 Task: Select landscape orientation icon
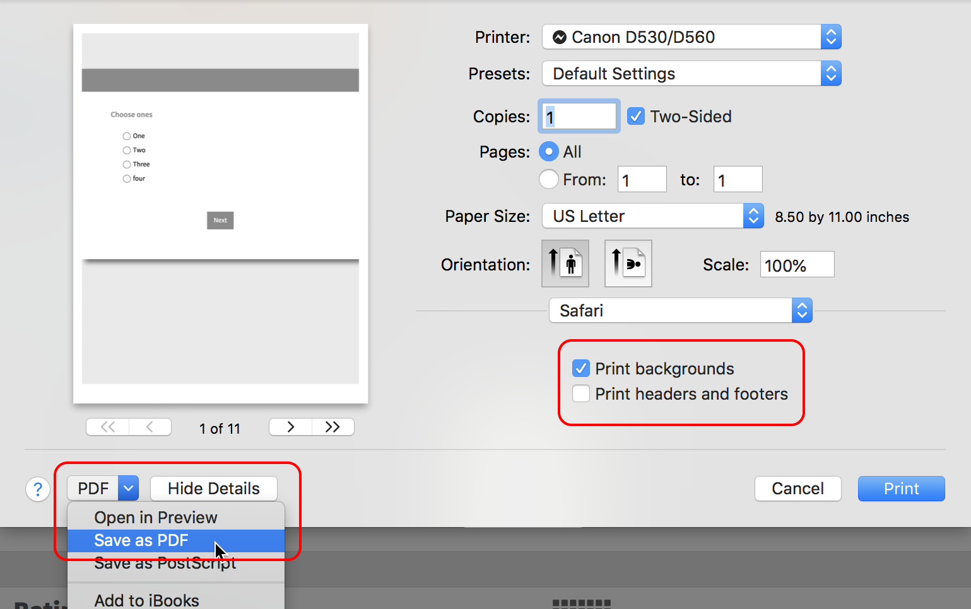pos(628,264)
